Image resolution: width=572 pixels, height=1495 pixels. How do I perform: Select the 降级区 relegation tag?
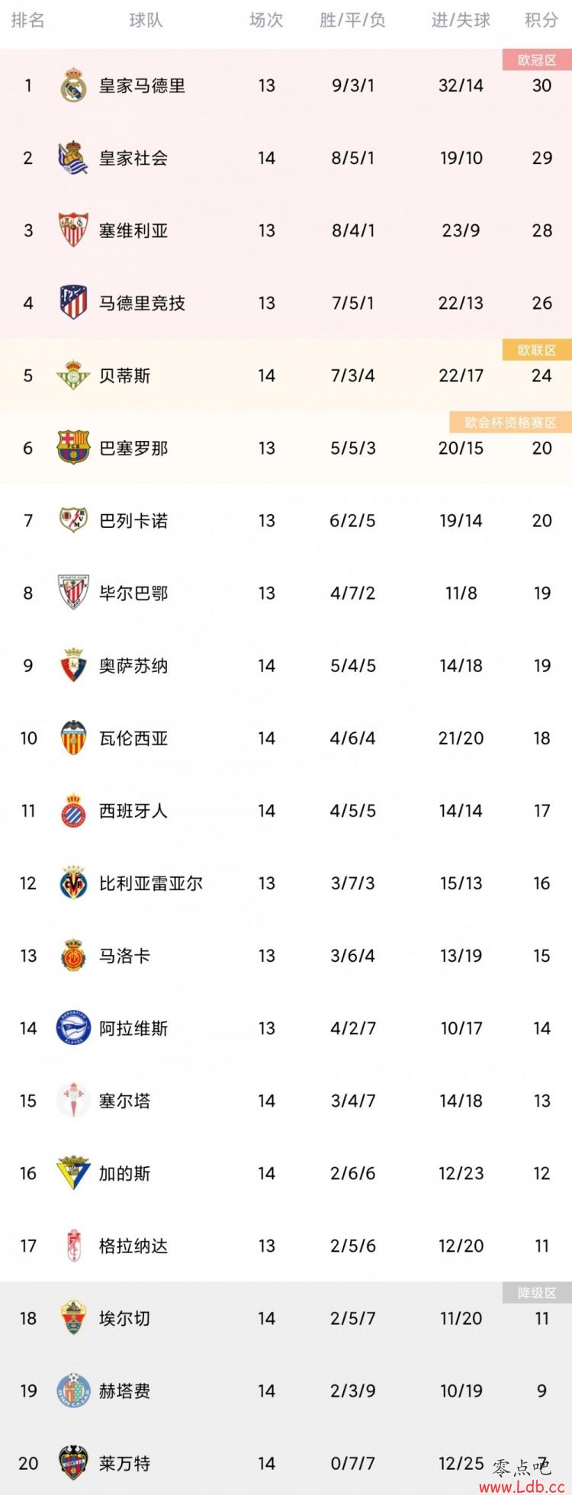pyautogui.click(x=537, y=1293)
